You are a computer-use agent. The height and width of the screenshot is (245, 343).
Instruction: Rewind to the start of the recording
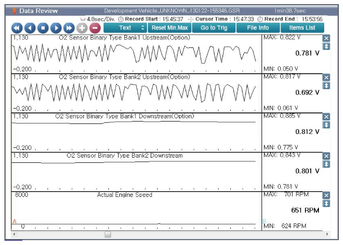click(17, 28)
